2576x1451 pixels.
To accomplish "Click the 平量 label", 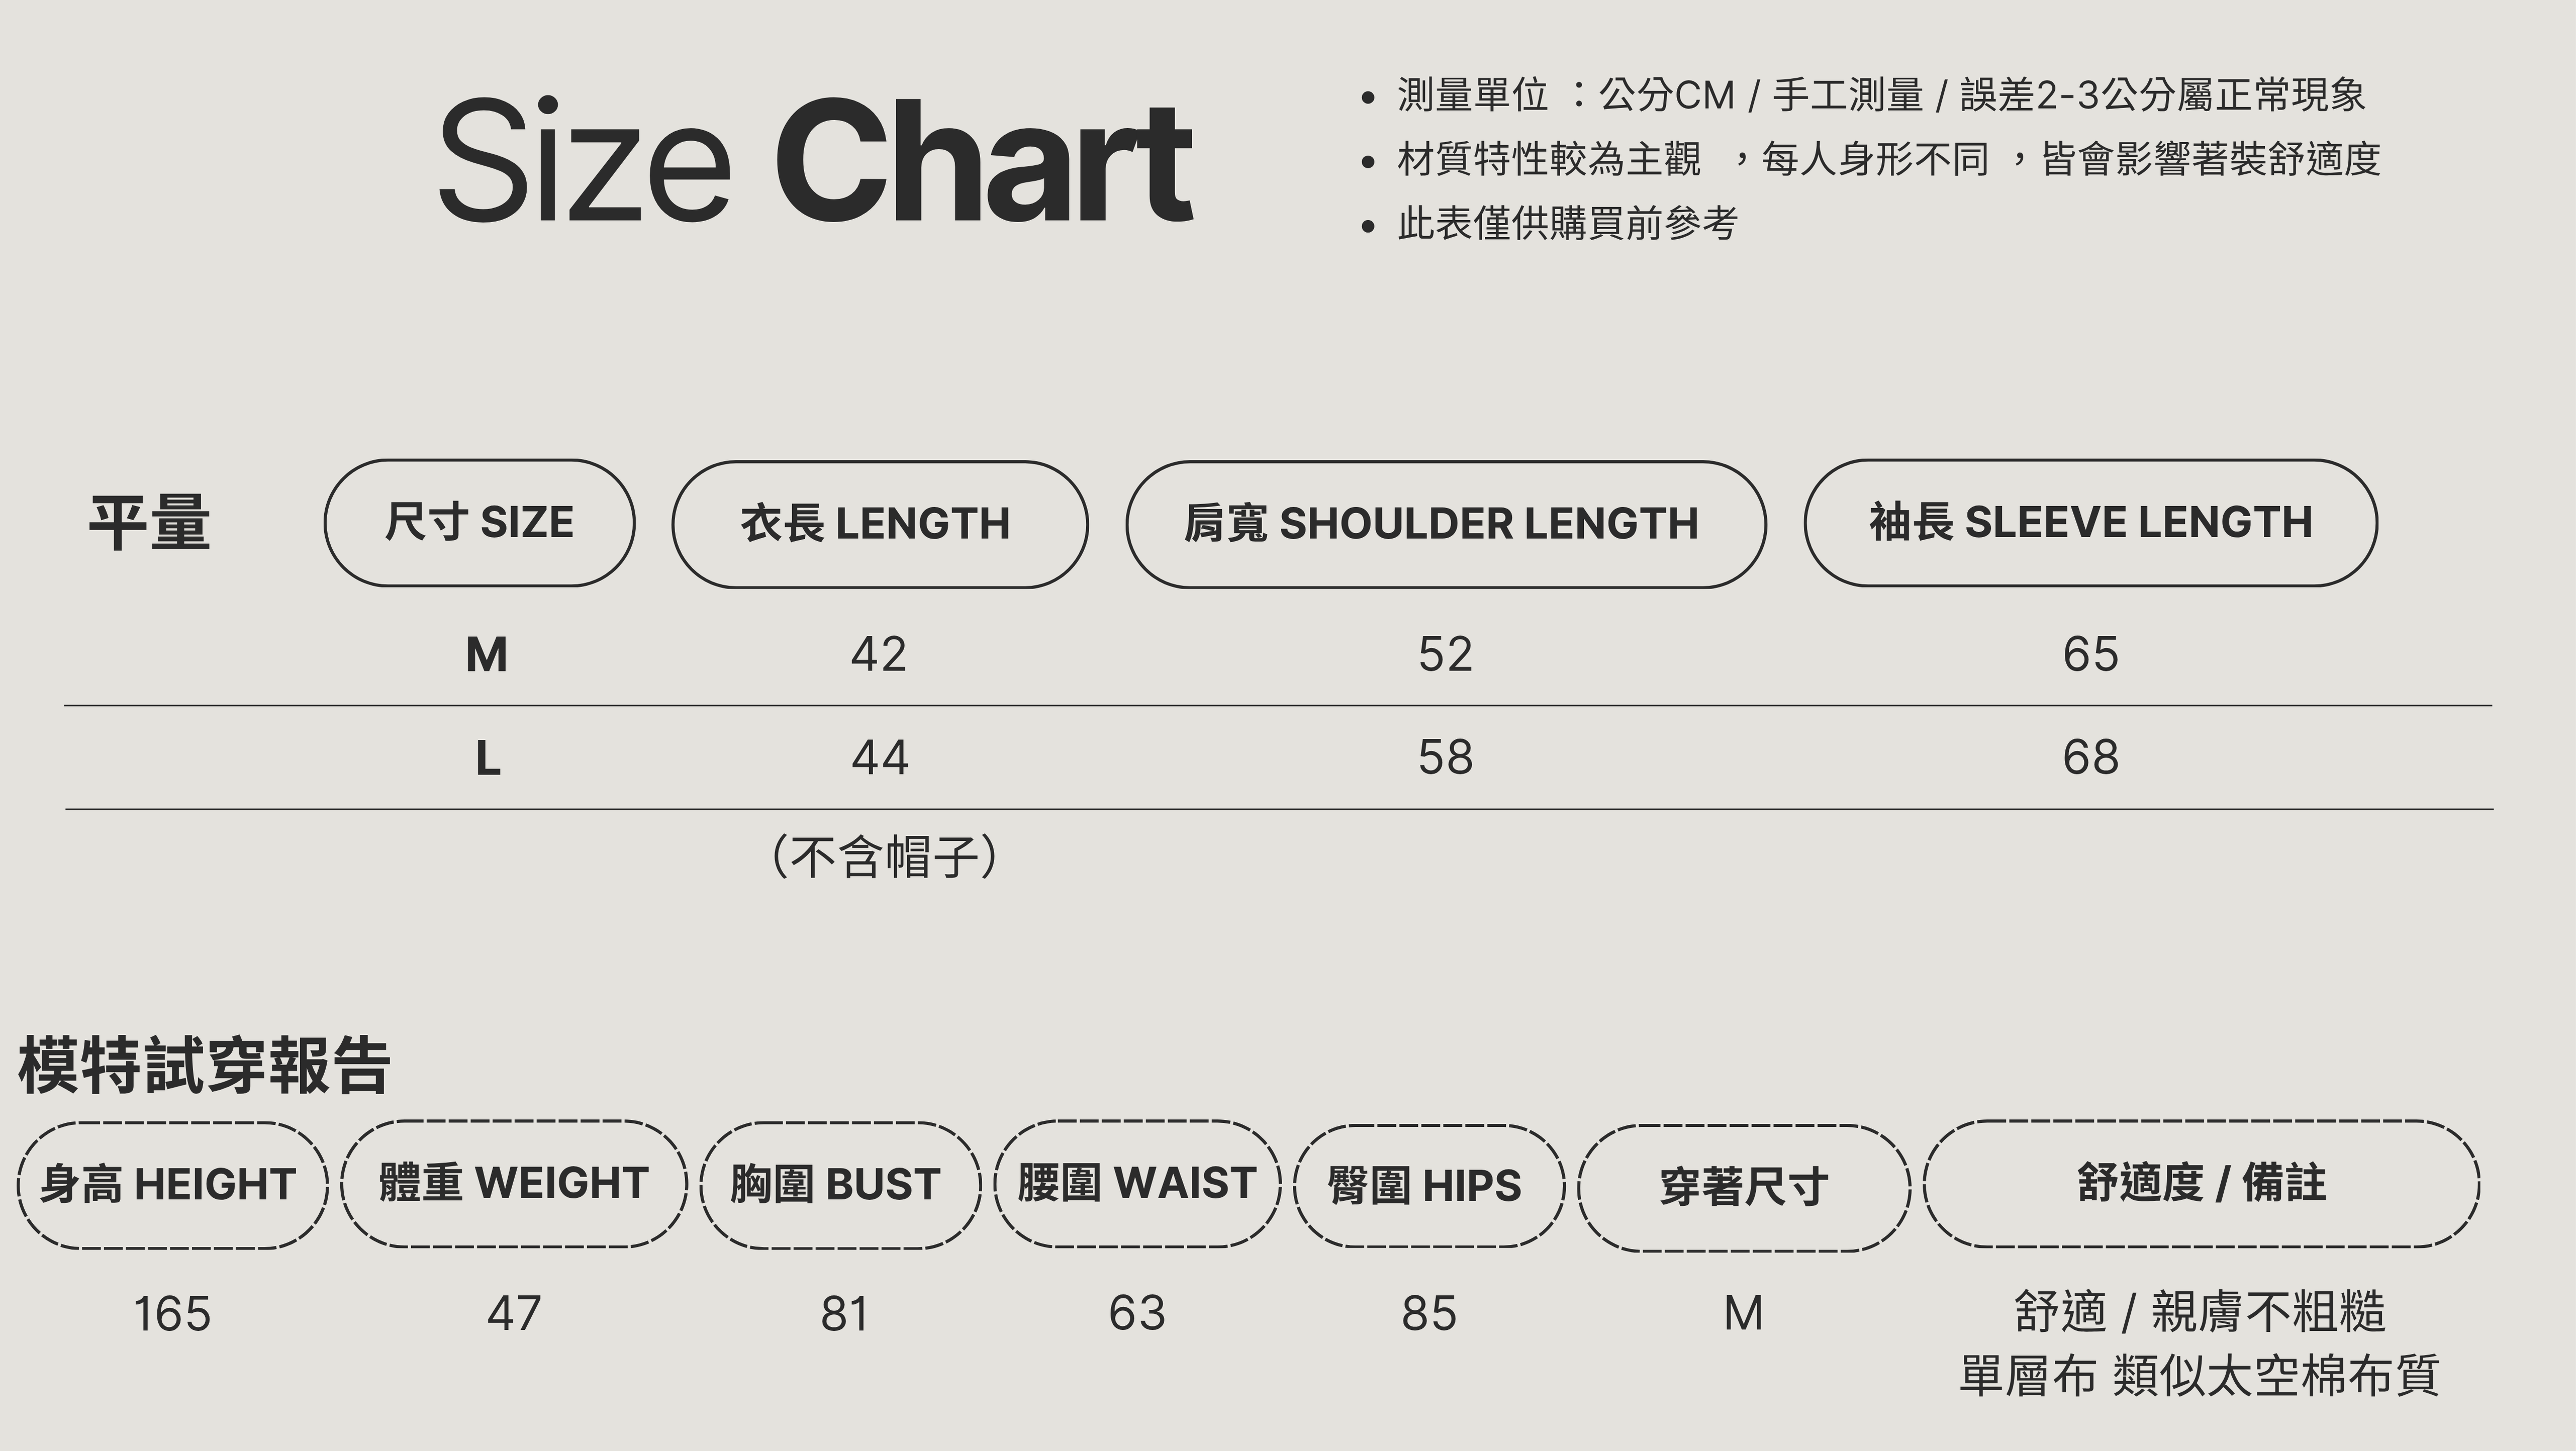I will point(150,523).
